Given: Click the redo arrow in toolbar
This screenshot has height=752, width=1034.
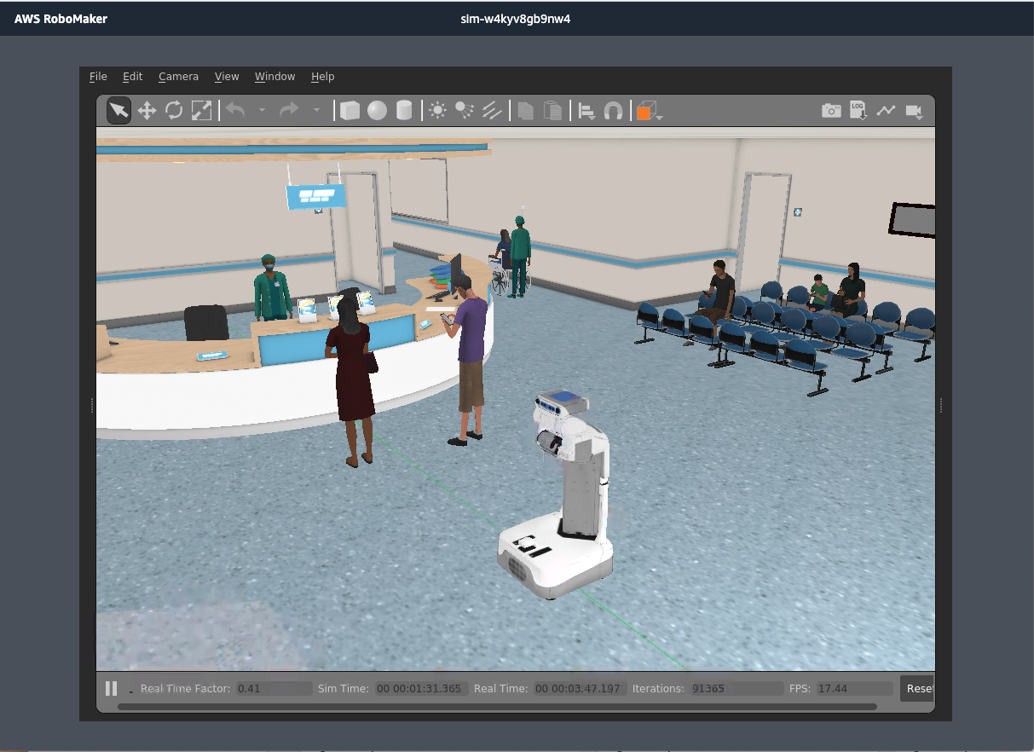Looking at the screenshot, I should pyautogui.click(x=290, y=110).
